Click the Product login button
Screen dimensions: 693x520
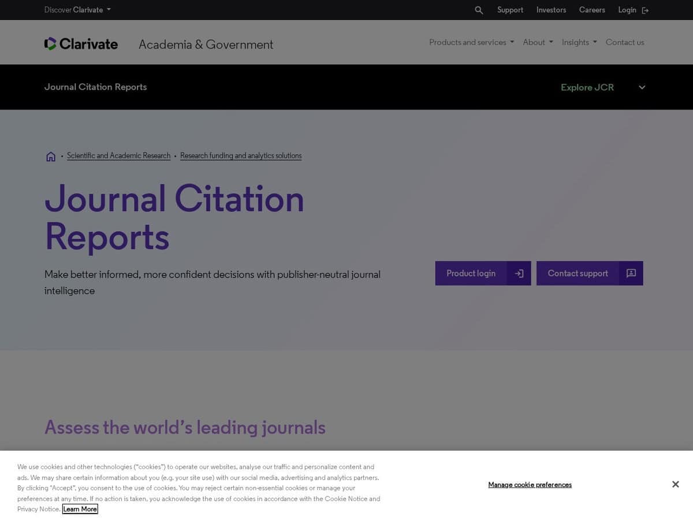point(483,273)
